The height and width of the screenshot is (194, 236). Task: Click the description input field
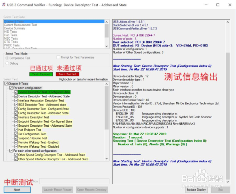point(74,181)
